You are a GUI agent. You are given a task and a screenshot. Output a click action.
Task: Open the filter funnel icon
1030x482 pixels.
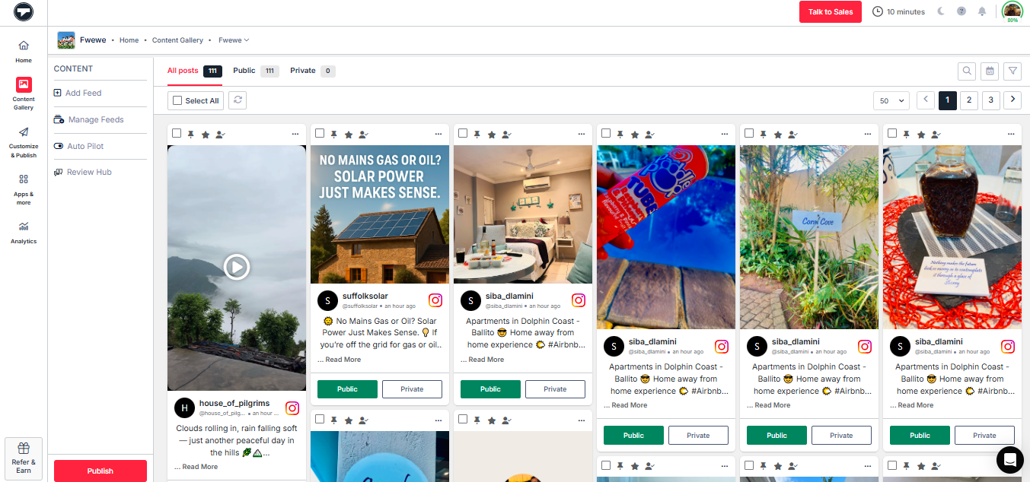1012,71
